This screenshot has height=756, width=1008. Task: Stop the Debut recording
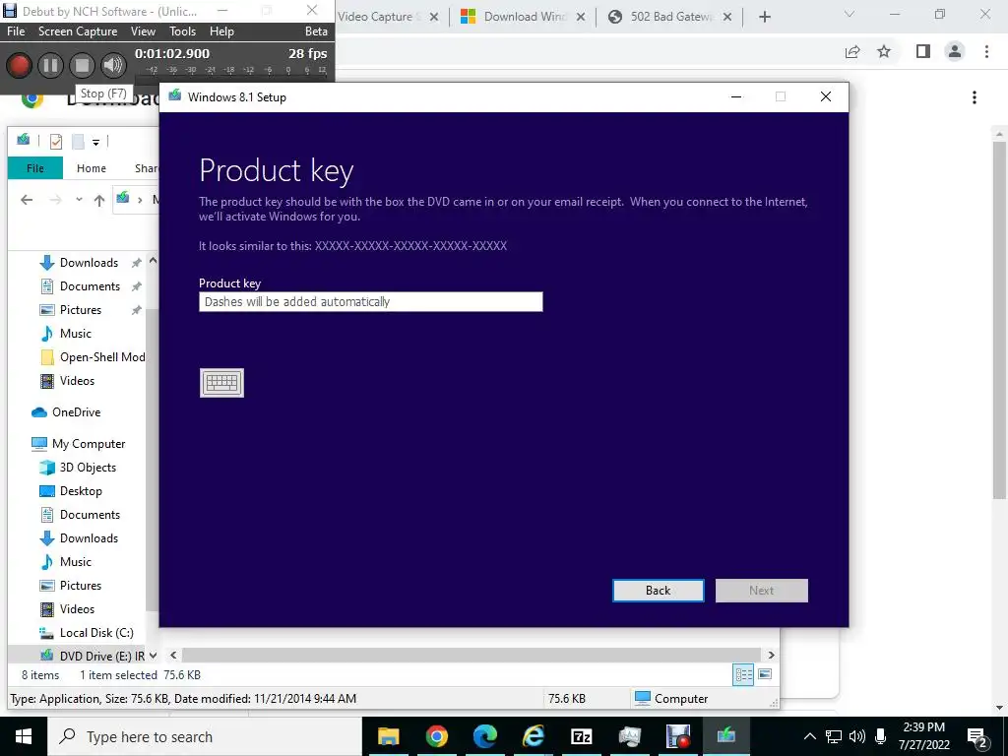[x=82, y=65]
